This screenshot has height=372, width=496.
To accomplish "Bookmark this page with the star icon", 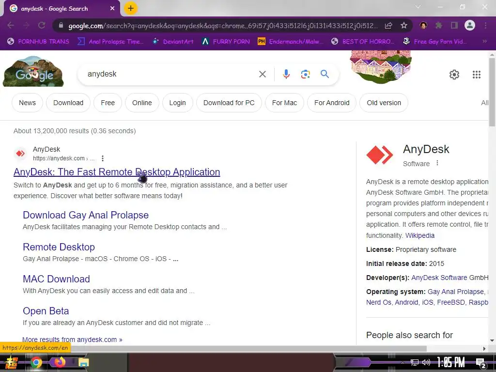I will click(403, 25).
